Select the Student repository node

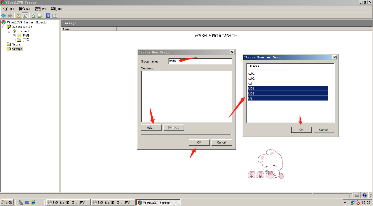point(23,31)
